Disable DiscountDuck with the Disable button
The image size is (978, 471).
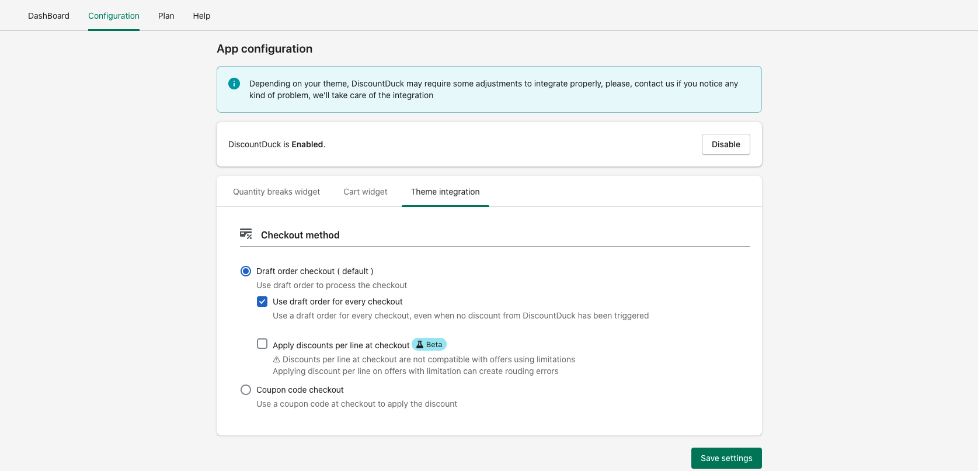point(726,144)
